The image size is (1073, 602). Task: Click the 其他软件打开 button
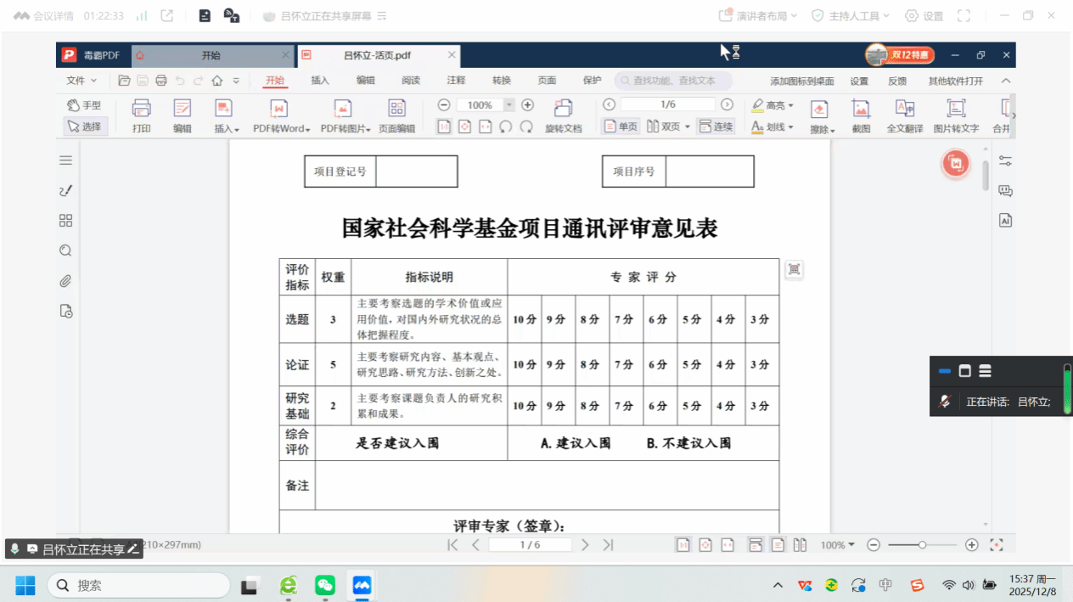click(955, 82)
